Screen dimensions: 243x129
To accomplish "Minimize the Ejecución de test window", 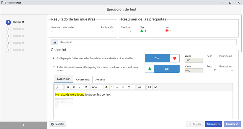I will (223, 3).
